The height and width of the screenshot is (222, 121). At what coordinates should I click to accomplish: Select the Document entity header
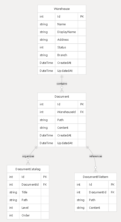pyautogui.click(x=62, y=97)
